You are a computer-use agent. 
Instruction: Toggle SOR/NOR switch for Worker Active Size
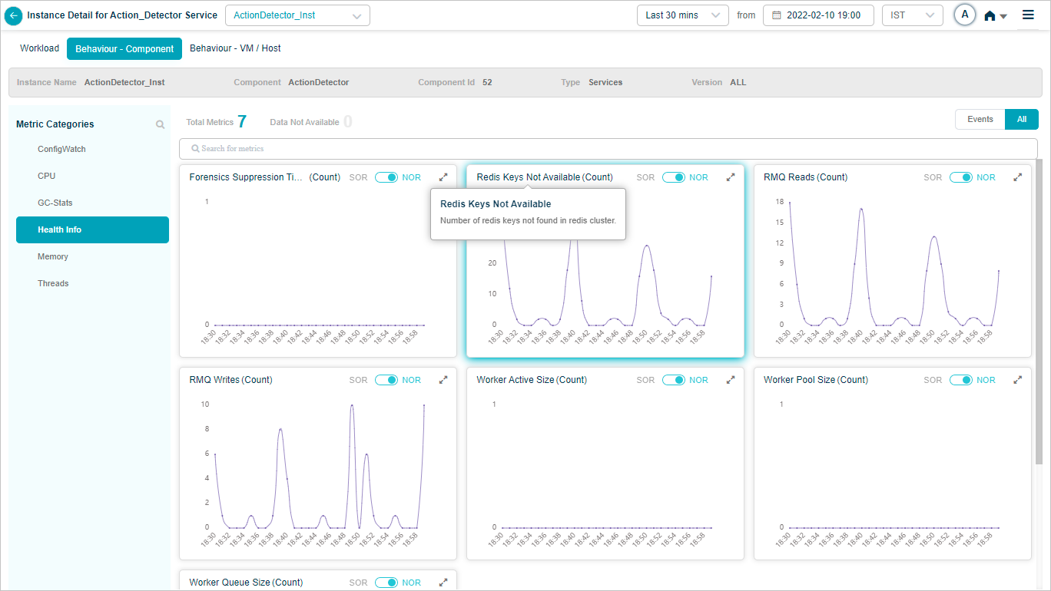[x=673, y=380]
